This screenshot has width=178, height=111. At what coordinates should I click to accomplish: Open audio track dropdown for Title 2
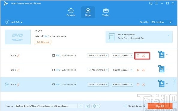pos(98,85)
